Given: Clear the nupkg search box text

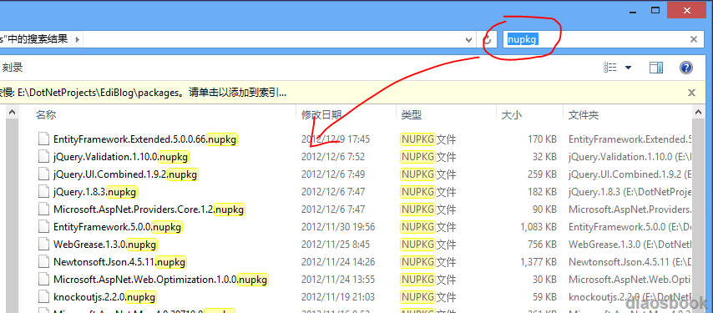Looking at the screenshot, I should point(694,39).
